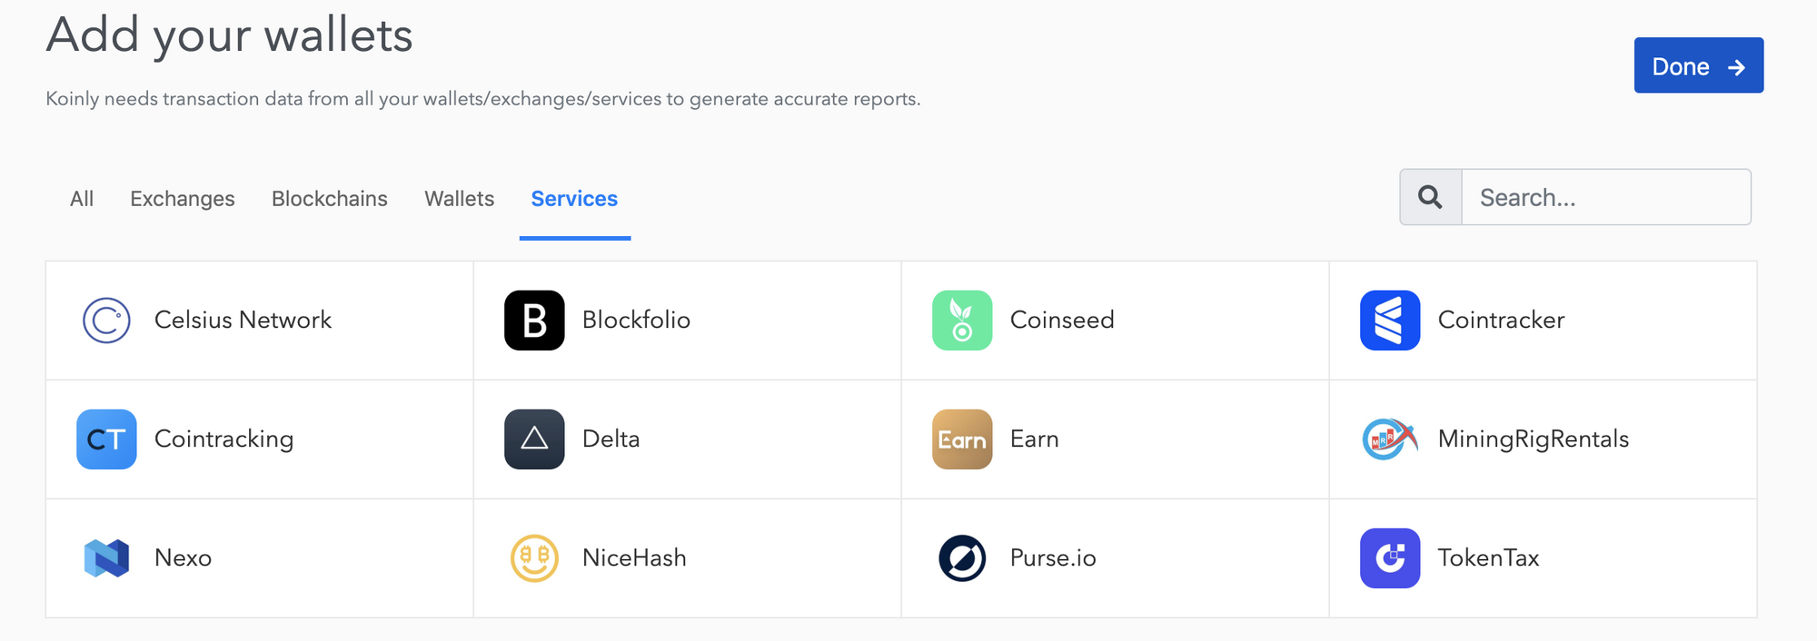Select the Services tab

click(574, 199)
